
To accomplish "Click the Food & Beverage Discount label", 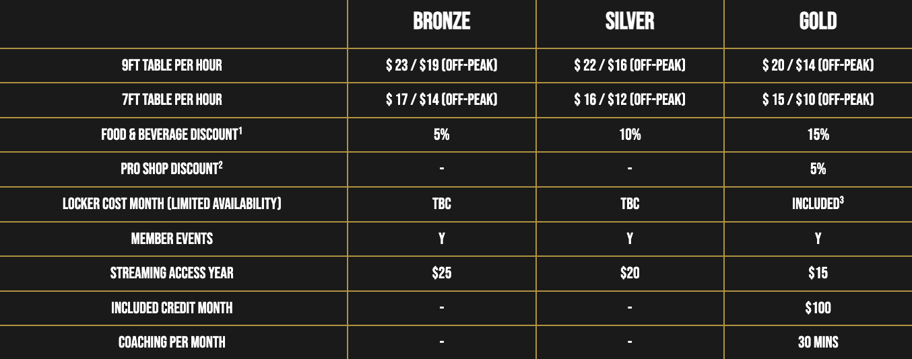I will 171,134.
